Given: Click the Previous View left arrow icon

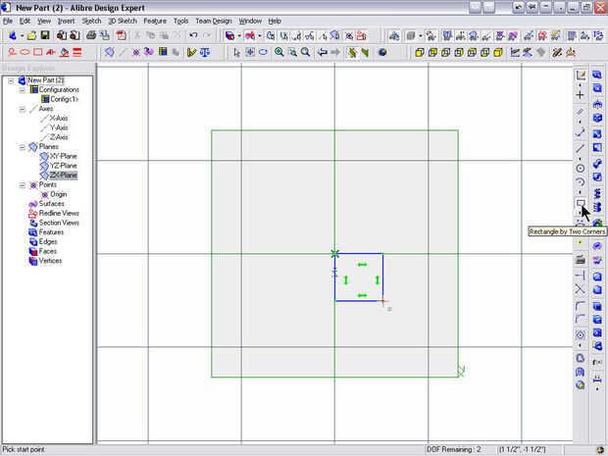Looking at the screenshot, I should point(323,52).
